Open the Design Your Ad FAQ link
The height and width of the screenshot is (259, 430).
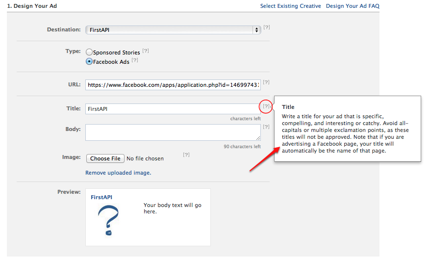[353, 6]
